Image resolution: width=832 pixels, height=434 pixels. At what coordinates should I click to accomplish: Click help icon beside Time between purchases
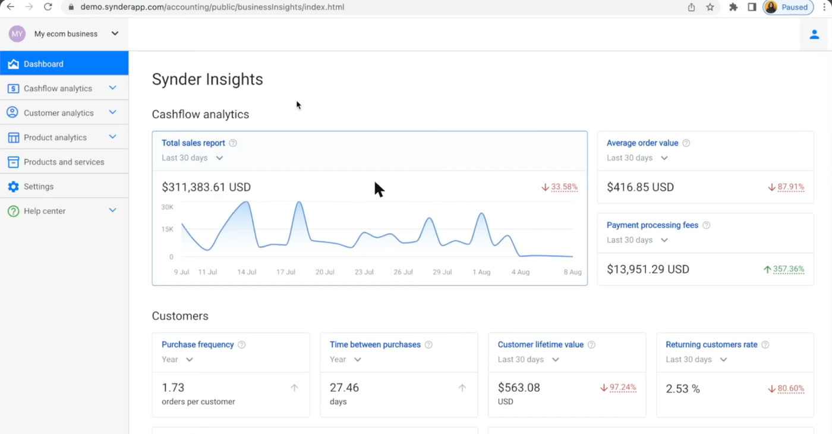coord(428,345)
